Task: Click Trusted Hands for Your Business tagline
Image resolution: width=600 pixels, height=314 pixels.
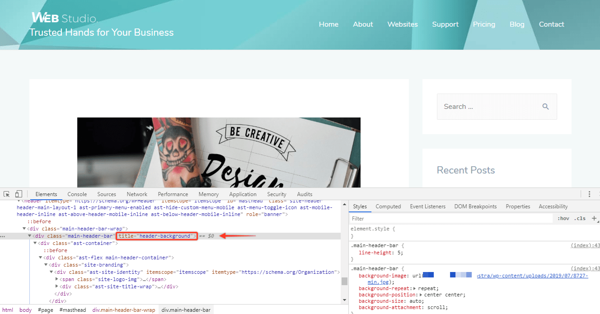Action: tap(102, 33)
